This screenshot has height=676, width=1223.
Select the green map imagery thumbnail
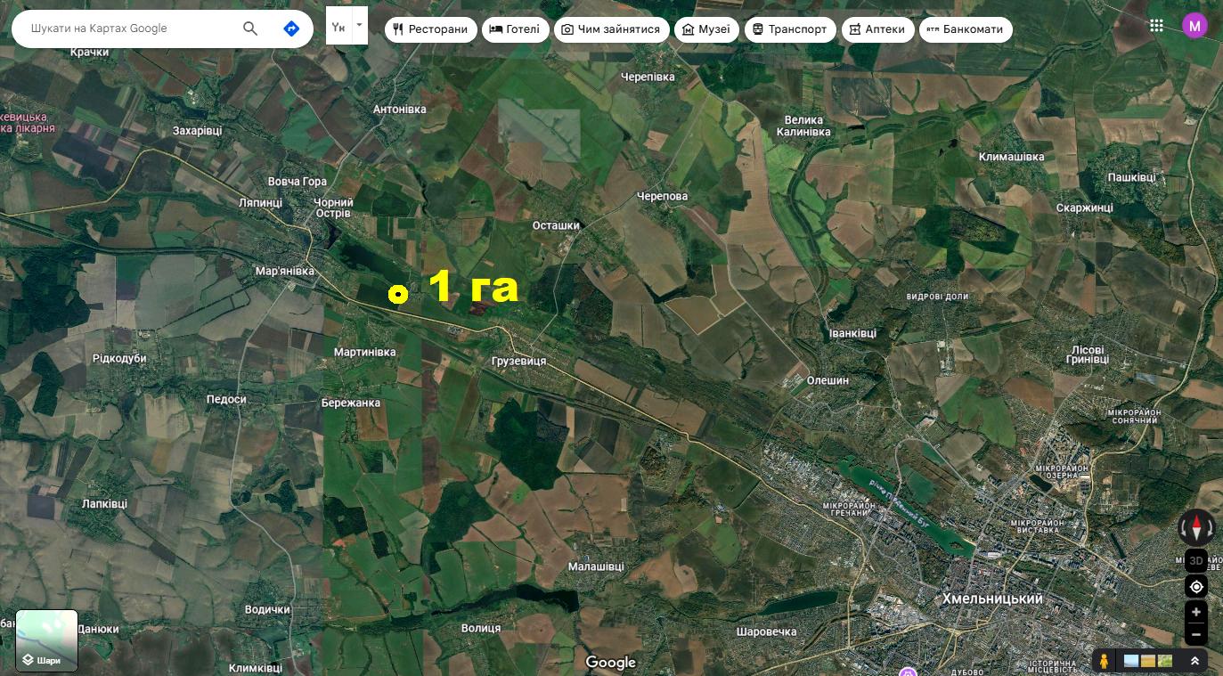1165,661
